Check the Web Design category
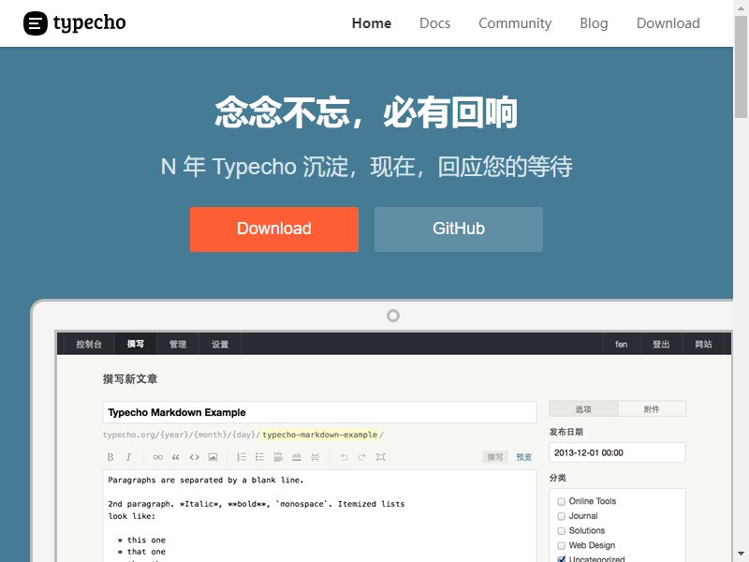749x562 pixels. (561, 546)
